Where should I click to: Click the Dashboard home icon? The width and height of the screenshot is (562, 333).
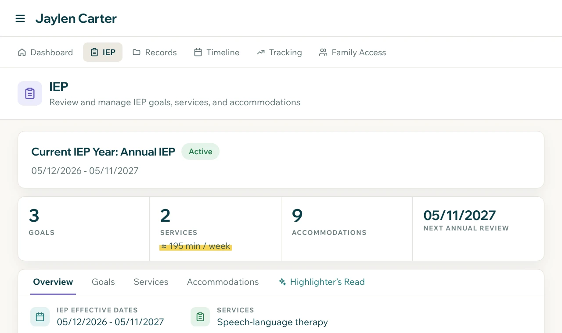click(x=22, y=52)
